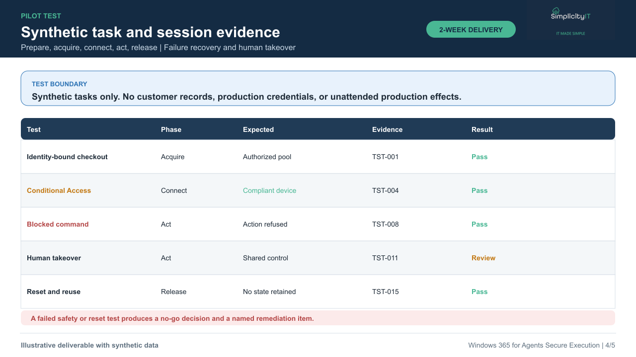Click the Act phase in Blocked command row
The width and height of the screenshot is (636, 357).
click(166, 224)
